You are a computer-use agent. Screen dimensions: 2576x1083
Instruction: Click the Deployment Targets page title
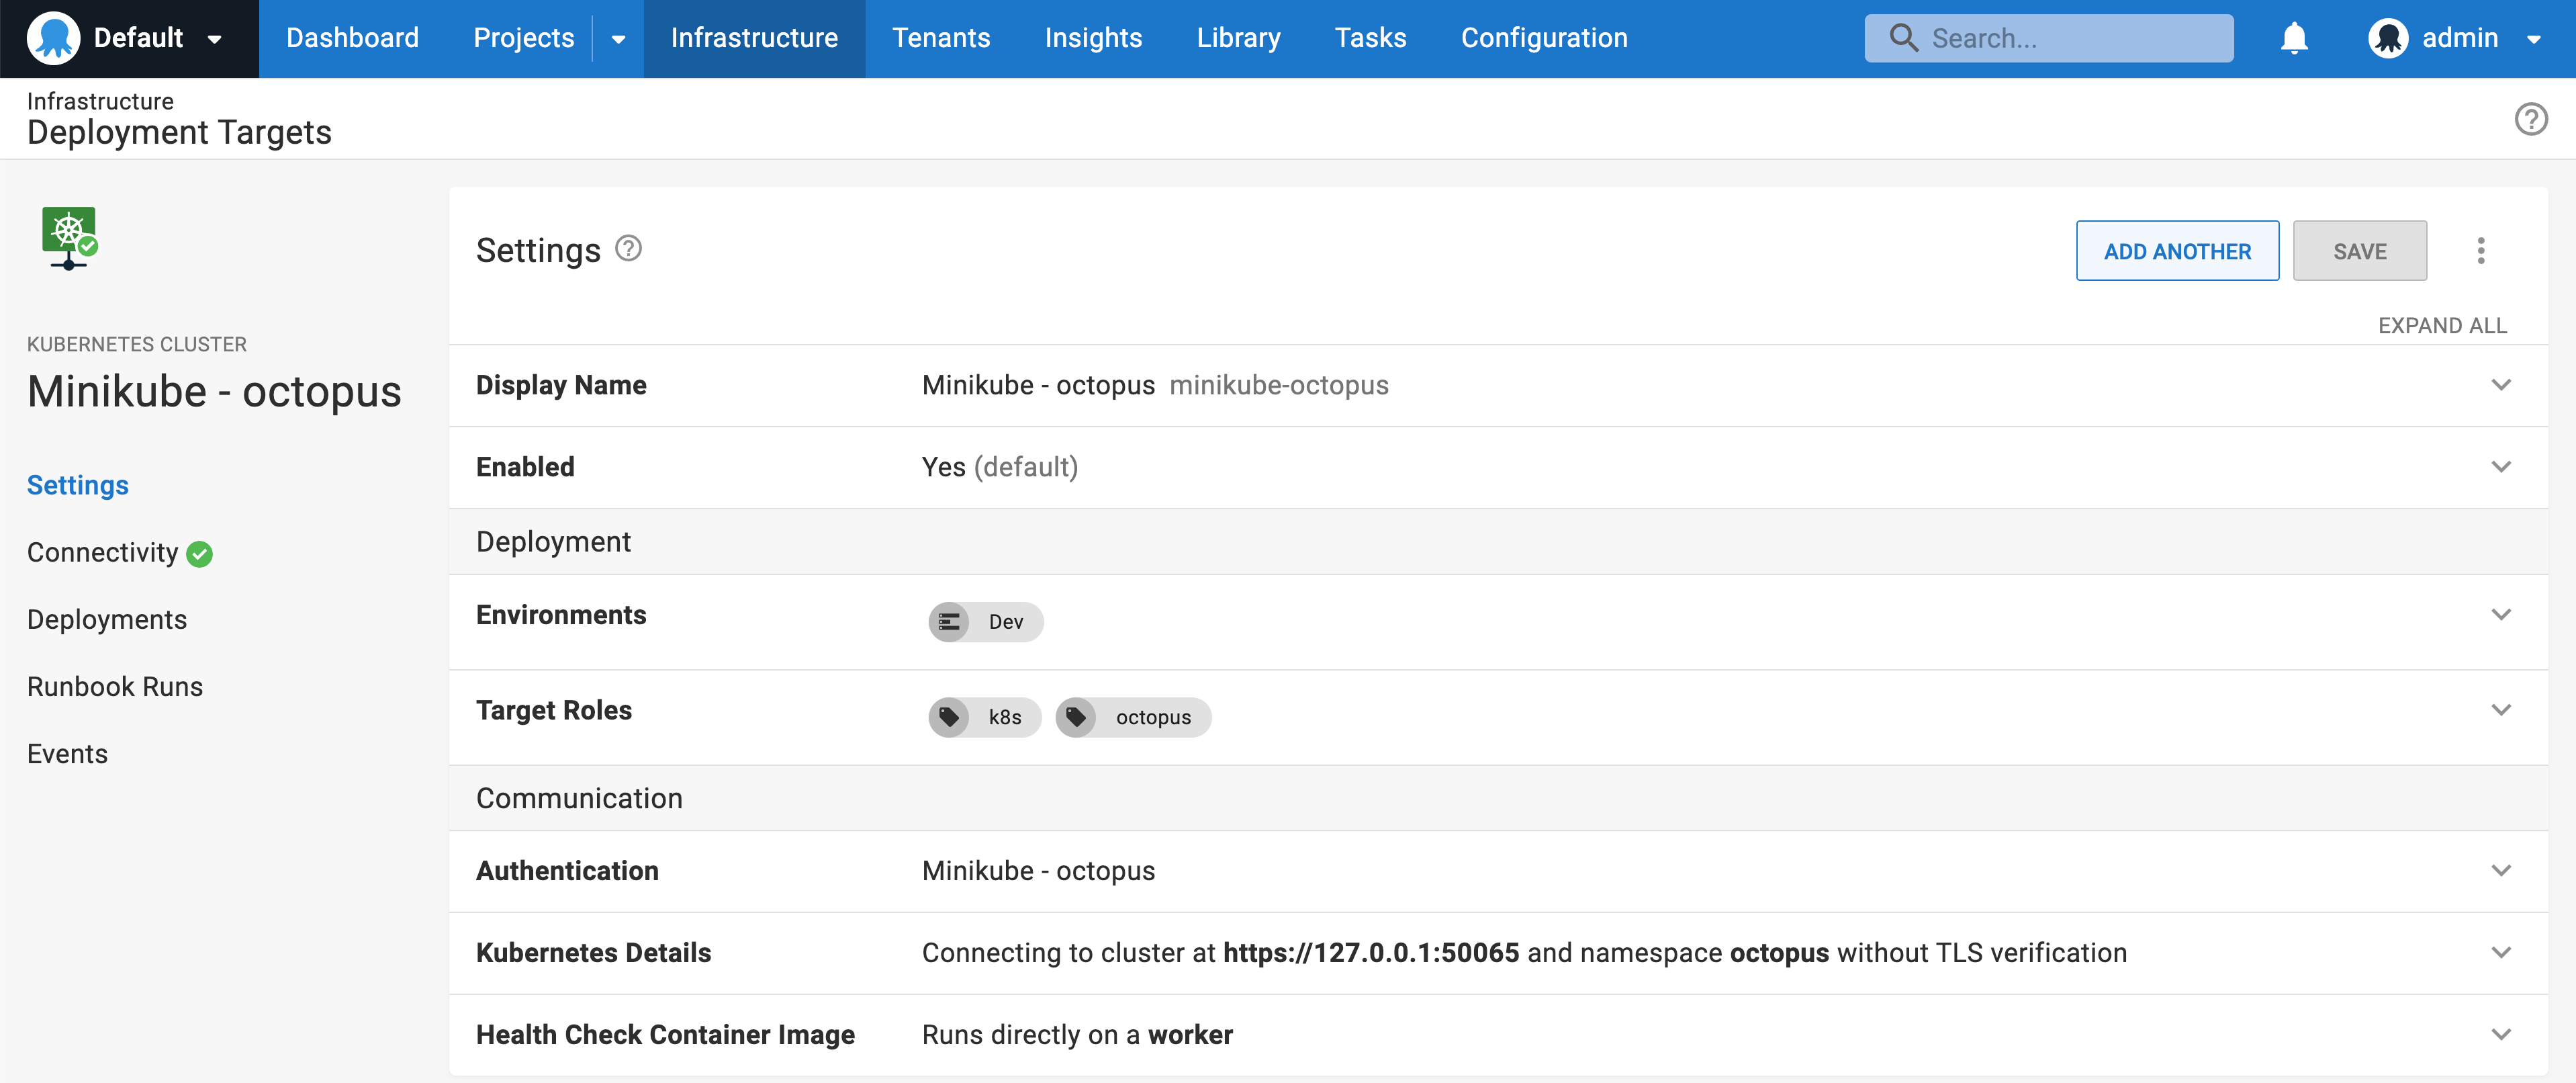(x=179, y=132)
